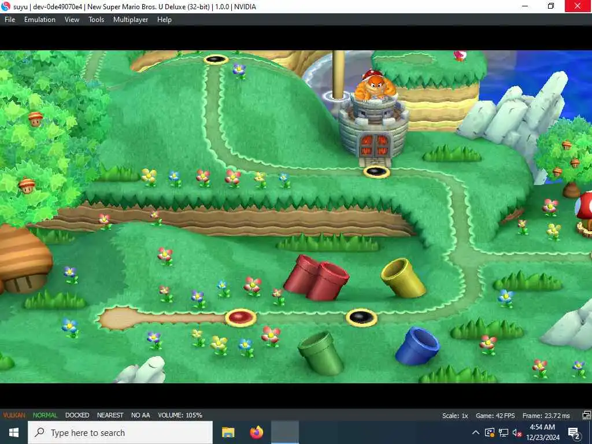Screen dimensions: 592x444
Task: Toggle the VULKAN graphics API button
Action: 14,415
